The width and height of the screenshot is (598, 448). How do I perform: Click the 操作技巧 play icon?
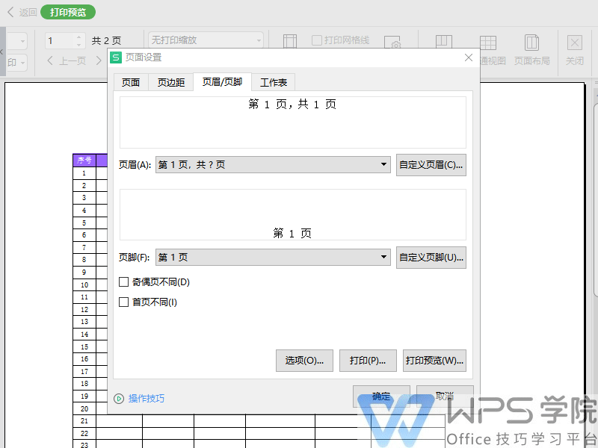[x=119, y=399]
